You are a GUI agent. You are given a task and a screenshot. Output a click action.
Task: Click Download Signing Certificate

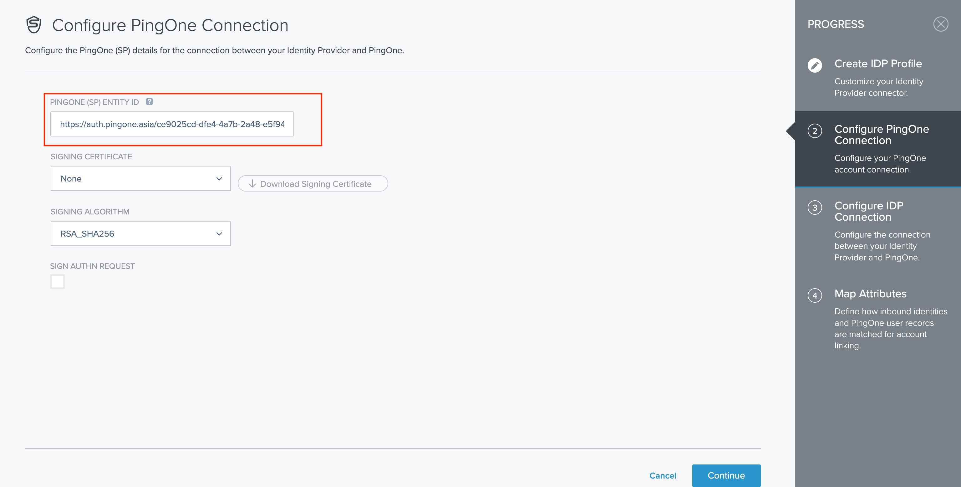point(313,184)
